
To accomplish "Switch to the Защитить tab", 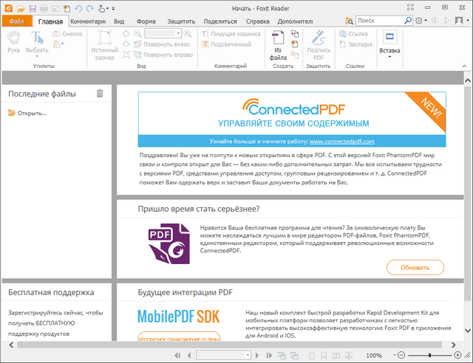I will [x=180, y=22].
